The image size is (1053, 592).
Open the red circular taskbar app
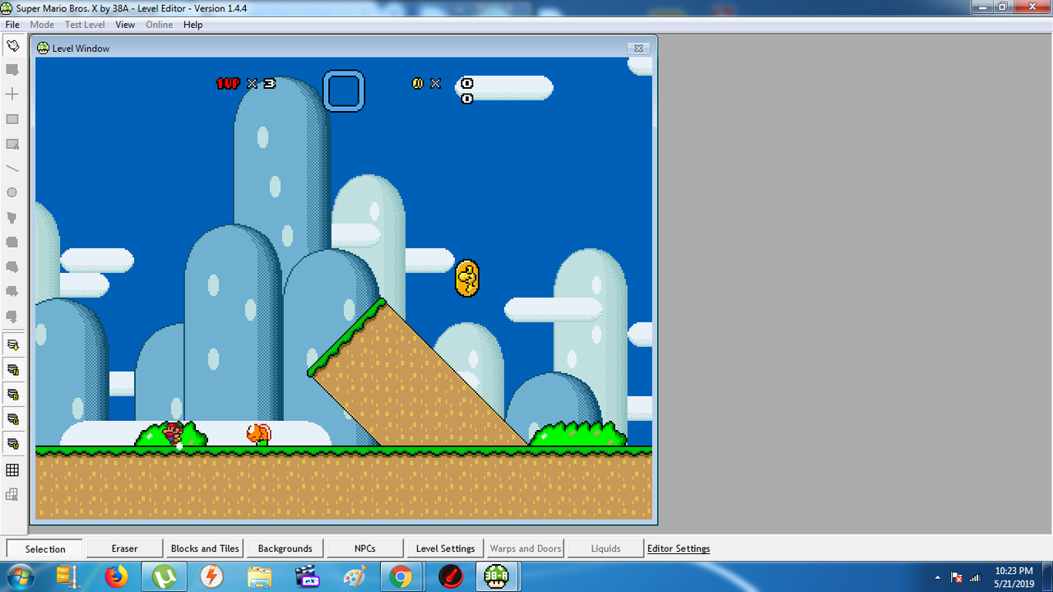pos(450,577)
